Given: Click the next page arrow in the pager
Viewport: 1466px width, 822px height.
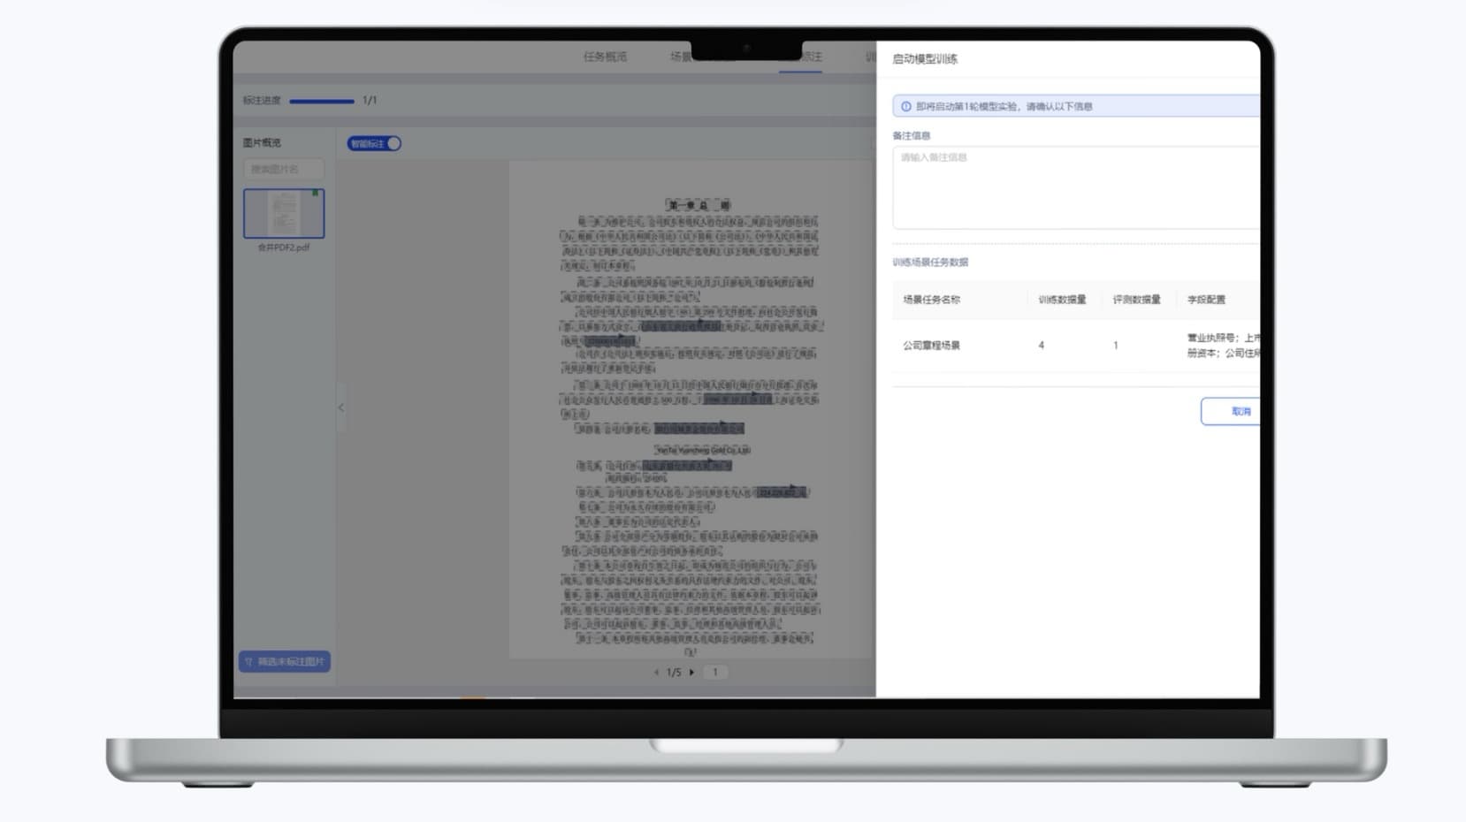Looking at the screenshot, I should (x=691, y=673).
